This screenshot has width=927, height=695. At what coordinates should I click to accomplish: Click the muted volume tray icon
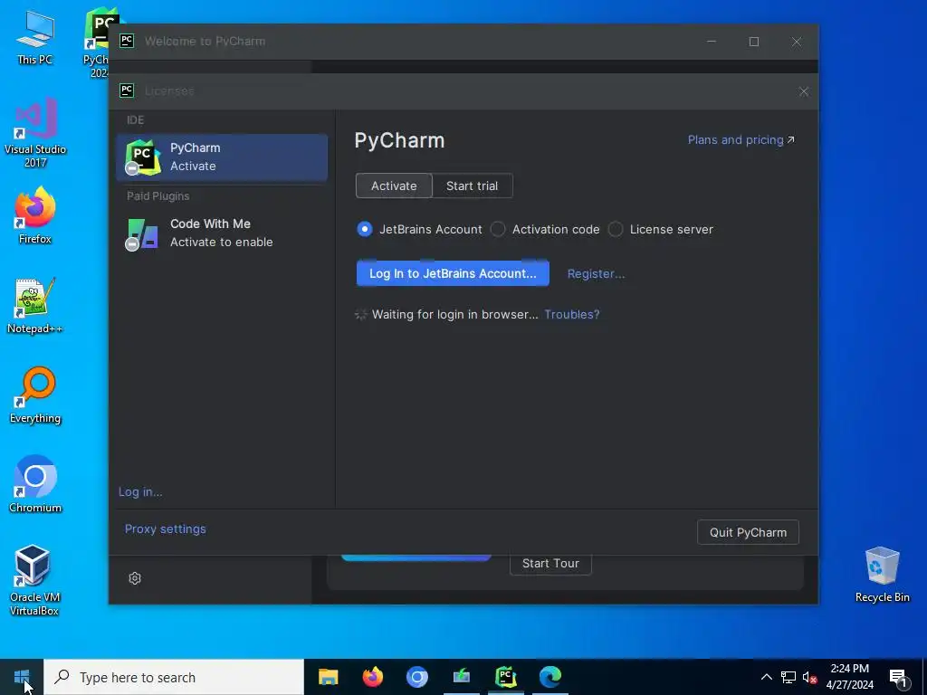point(810,677)
